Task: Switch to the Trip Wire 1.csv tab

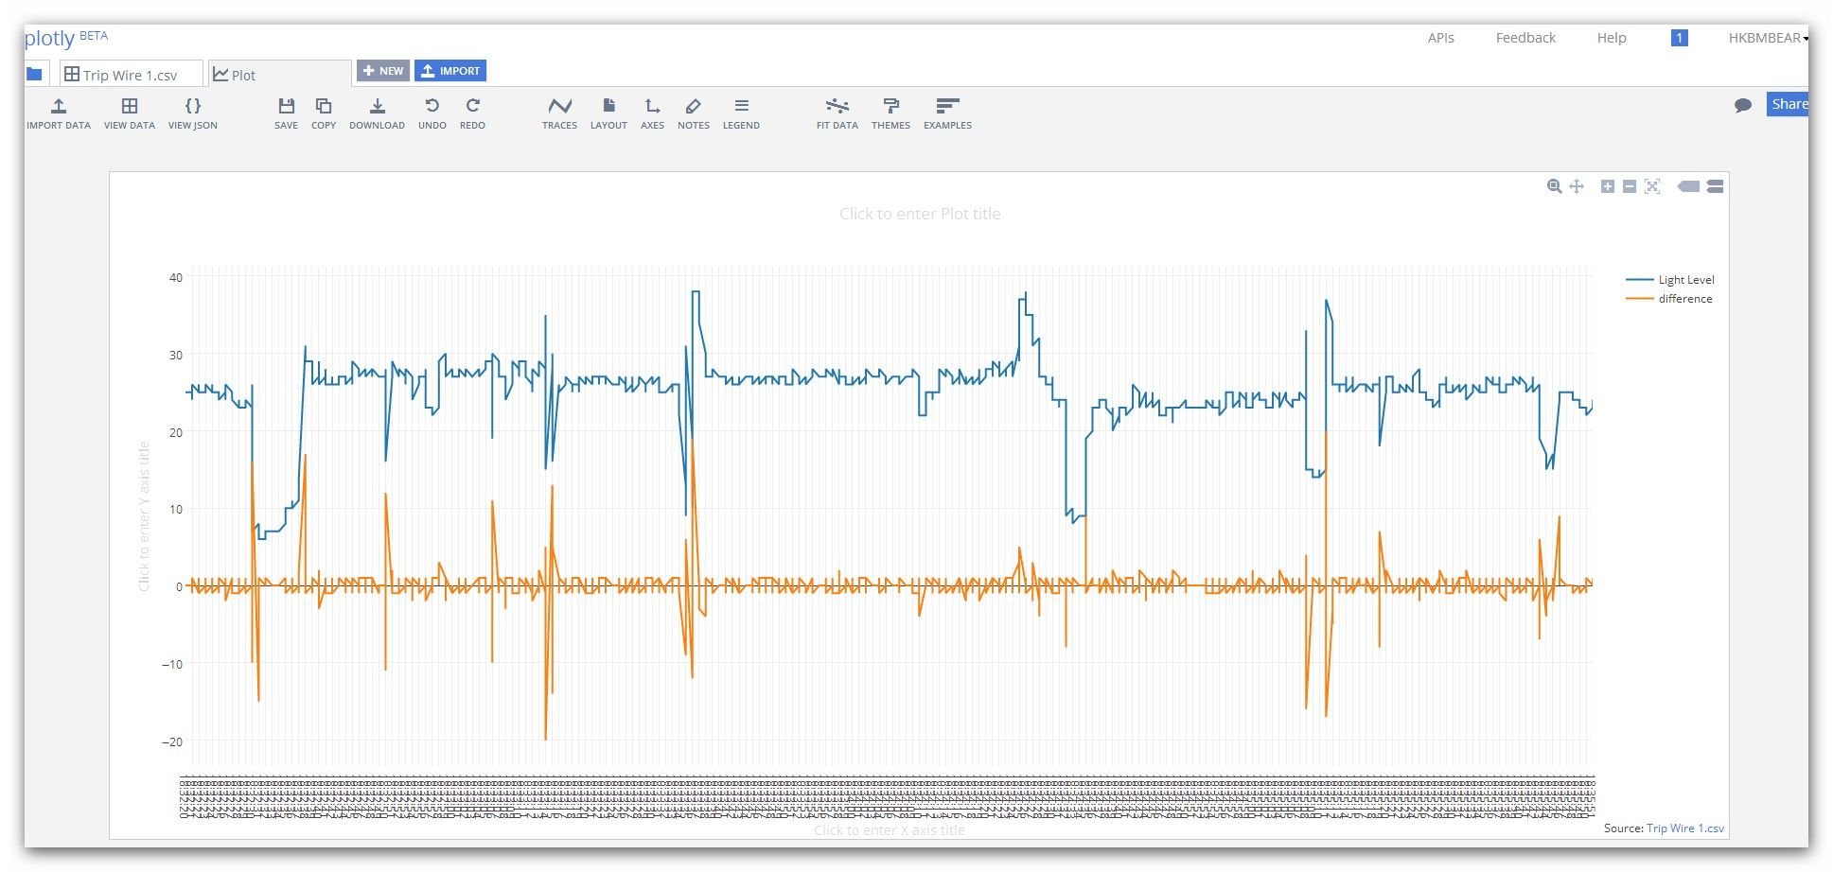Action: pos(130,74)
